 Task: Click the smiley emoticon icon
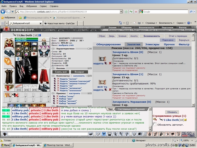tap(134, 134)
